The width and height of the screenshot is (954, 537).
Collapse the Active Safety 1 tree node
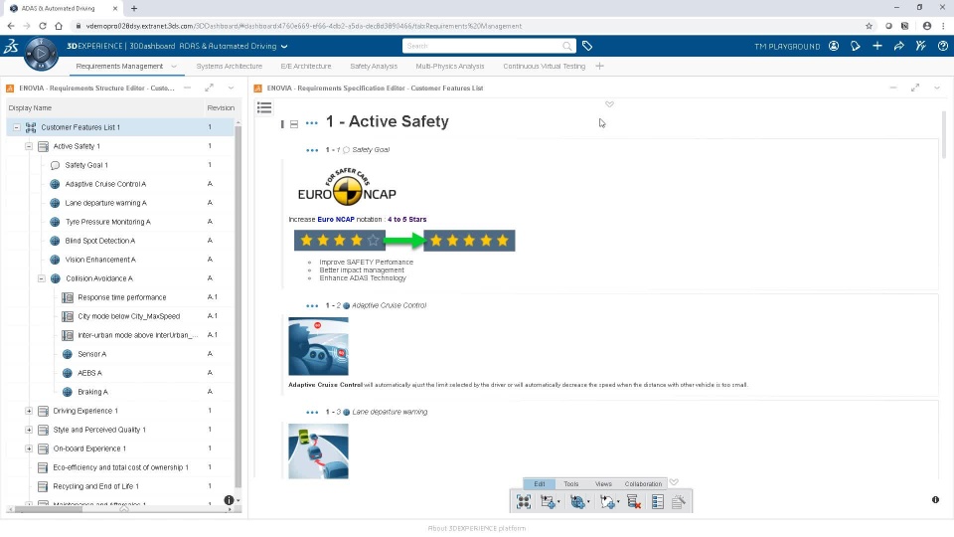(x=29, y=146)
